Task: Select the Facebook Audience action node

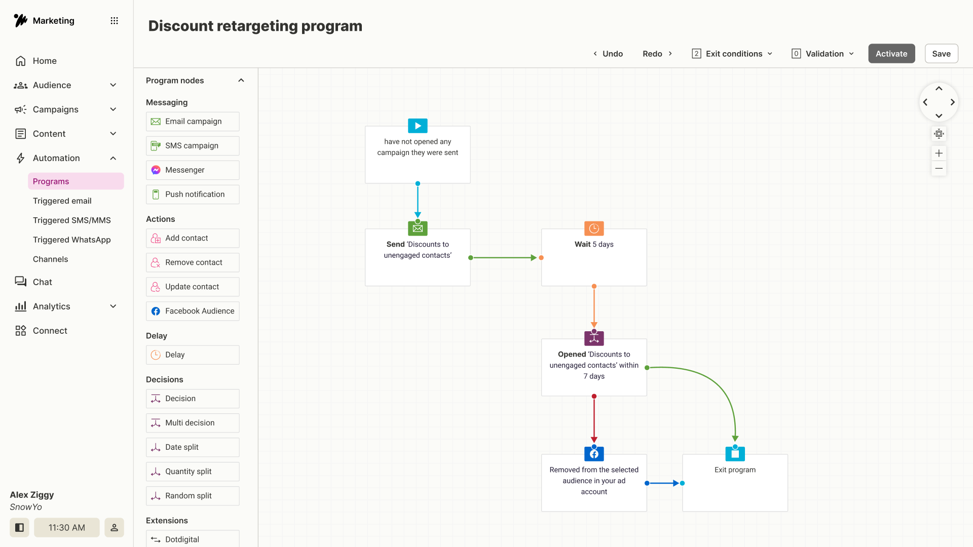Action: (x=193, y=311)
